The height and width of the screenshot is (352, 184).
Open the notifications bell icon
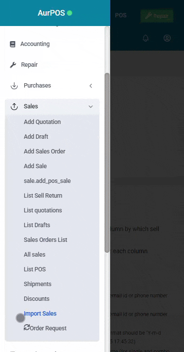pos(146,38)
